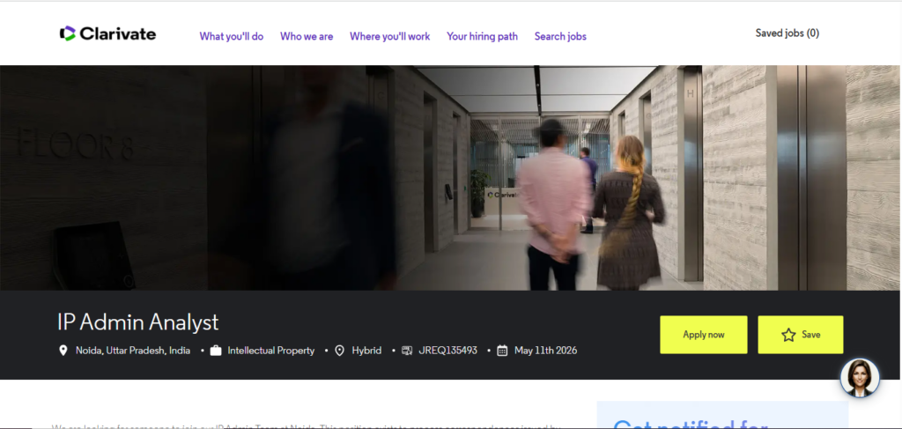Click the office hallway banner image

[451, 178]
